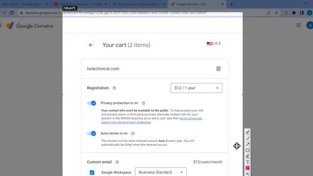Open help icon beside Auto-renew
This screenshot has width=313, height=176.
[133, 133]
